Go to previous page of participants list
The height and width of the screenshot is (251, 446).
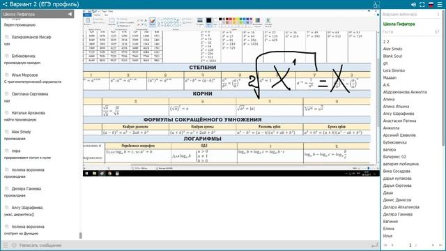click(392, 245)
